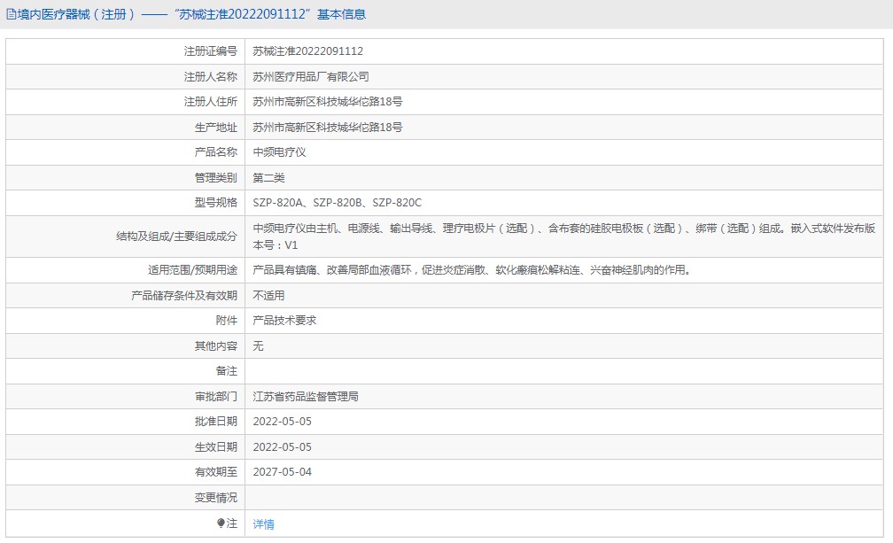
Task: Click the structure description starting with 中频电疗仪由主机
Action: point(563,237)
